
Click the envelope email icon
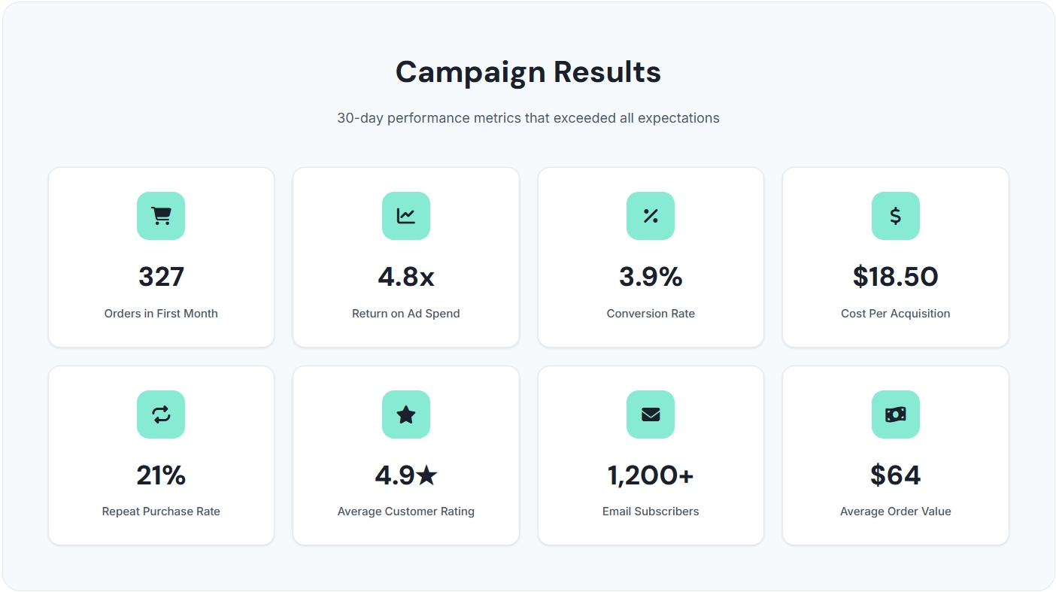coord(651,414)
